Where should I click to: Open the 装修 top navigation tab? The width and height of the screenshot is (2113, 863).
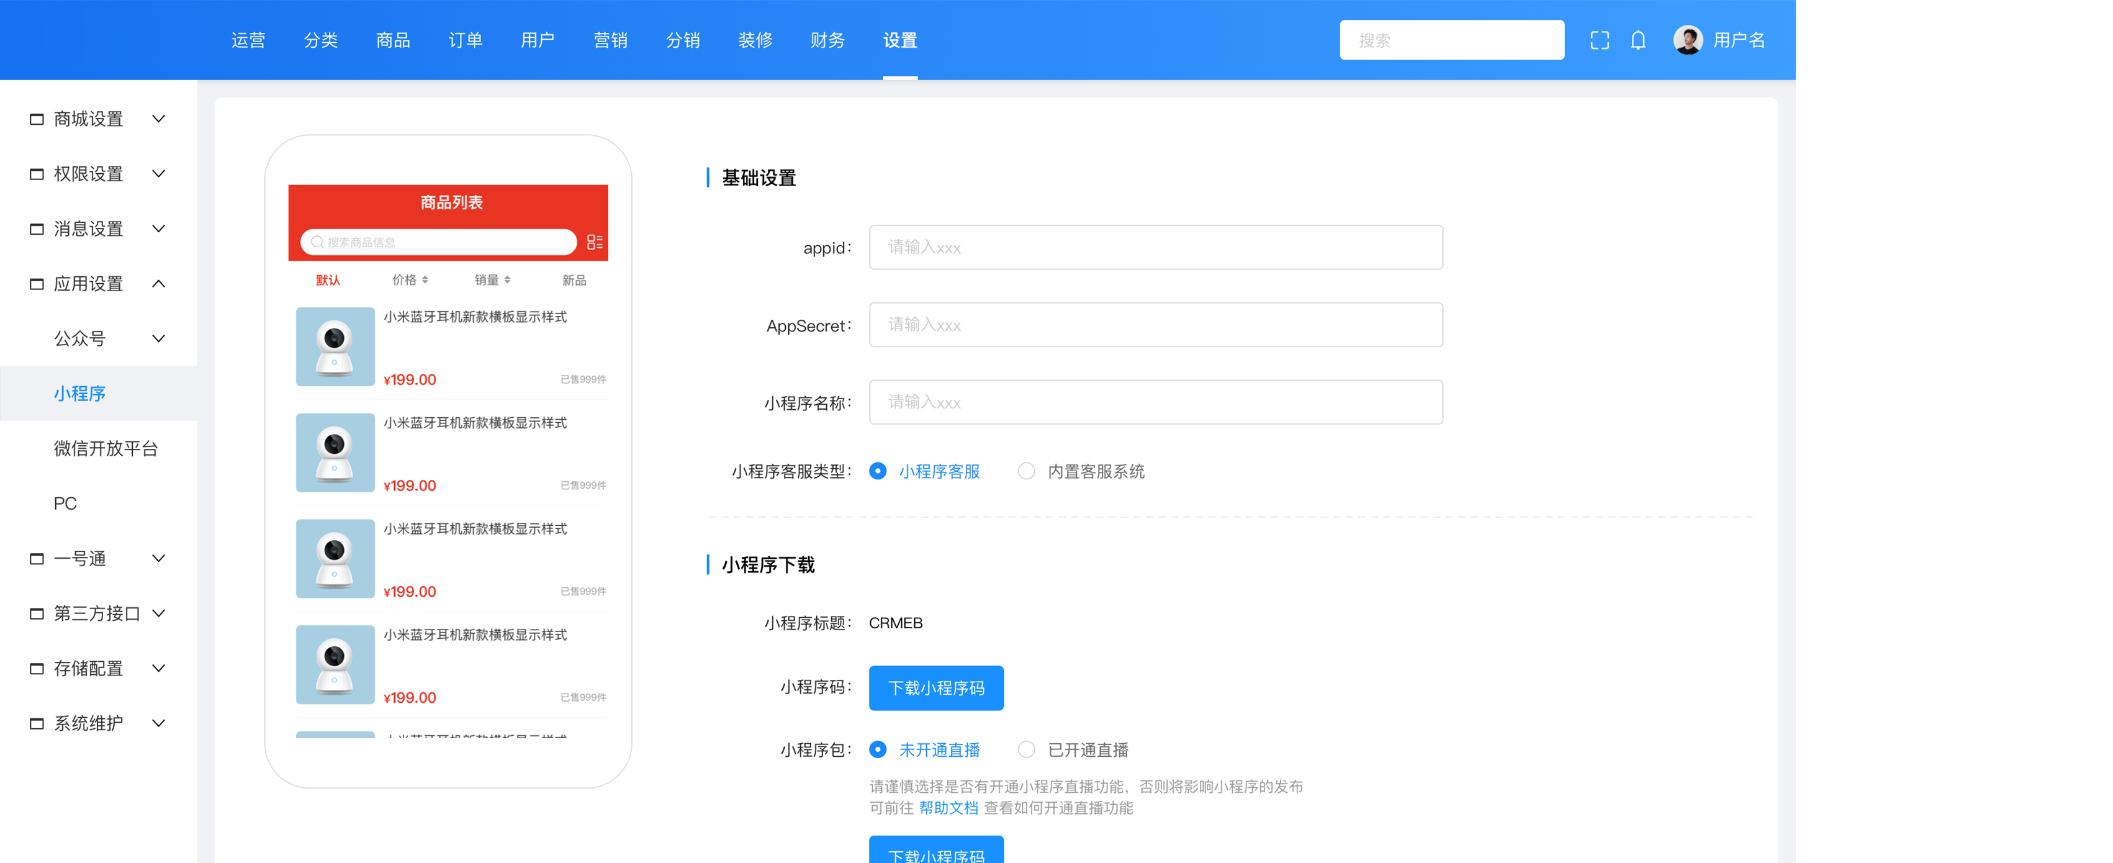click(x=755, y=40)
